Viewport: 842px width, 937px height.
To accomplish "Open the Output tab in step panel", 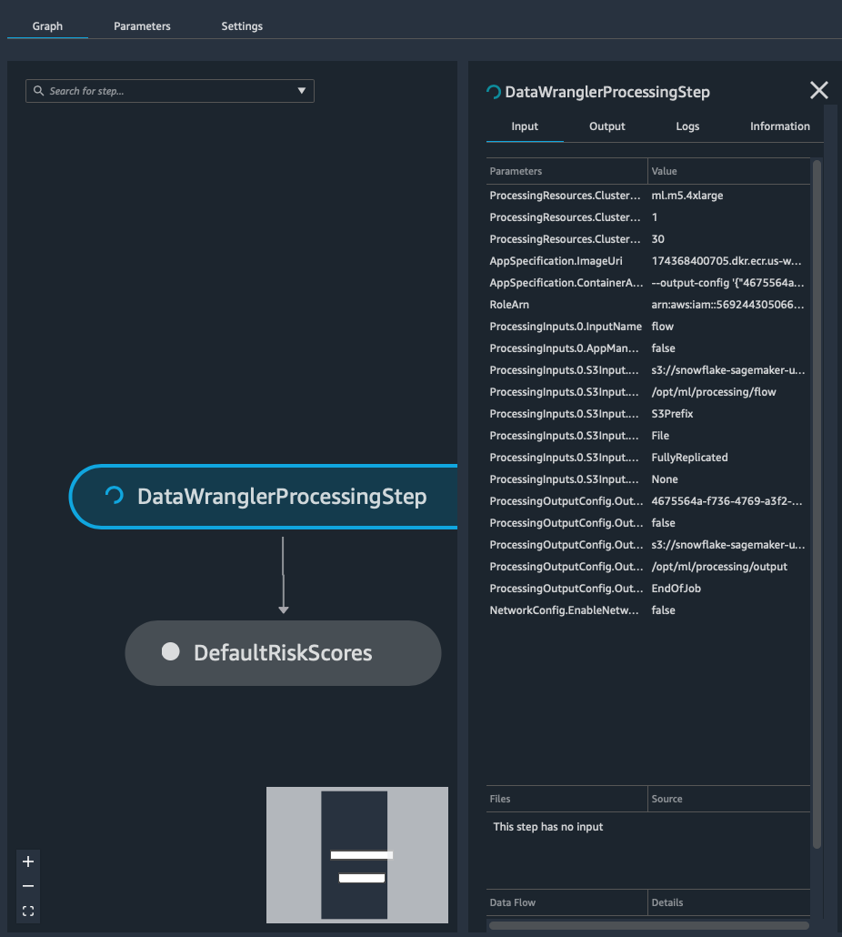I will [606, 126].
